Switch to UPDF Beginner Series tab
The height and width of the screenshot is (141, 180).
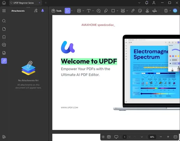click(x=24, y=3)
